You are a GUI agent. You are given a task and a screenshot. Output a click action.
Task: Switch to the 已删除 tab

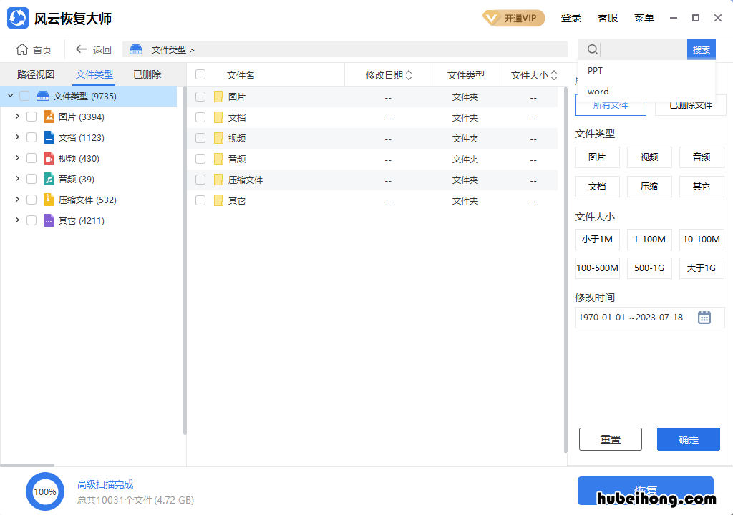(147, 74)
